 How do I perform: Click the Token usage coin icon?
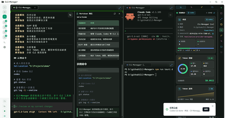click(180, 58)
